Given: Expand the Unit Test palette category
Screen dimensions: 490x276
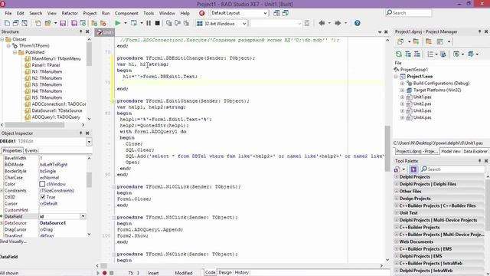Looking at the screenshot, I should [x=397, y=213].
